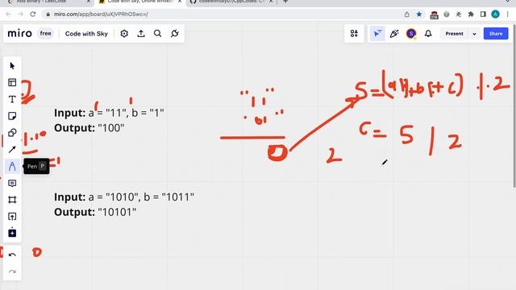Select the text 'Output: "10101"'
516x290 pixels.
[x=95, y=212]
